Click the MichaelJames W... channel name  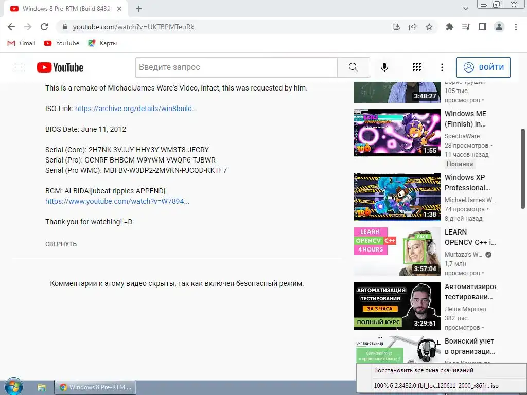point(470,200)
